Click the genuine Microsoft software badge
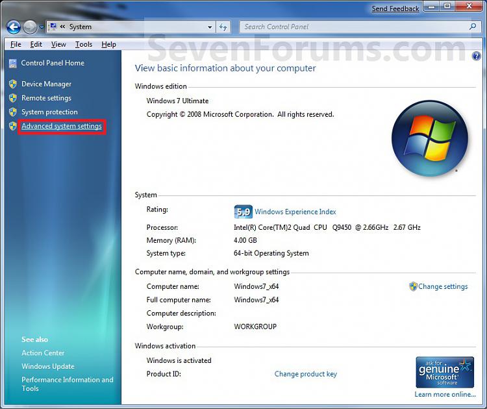The width and height of the screenshot is (487, 409). tap(445, 372)
